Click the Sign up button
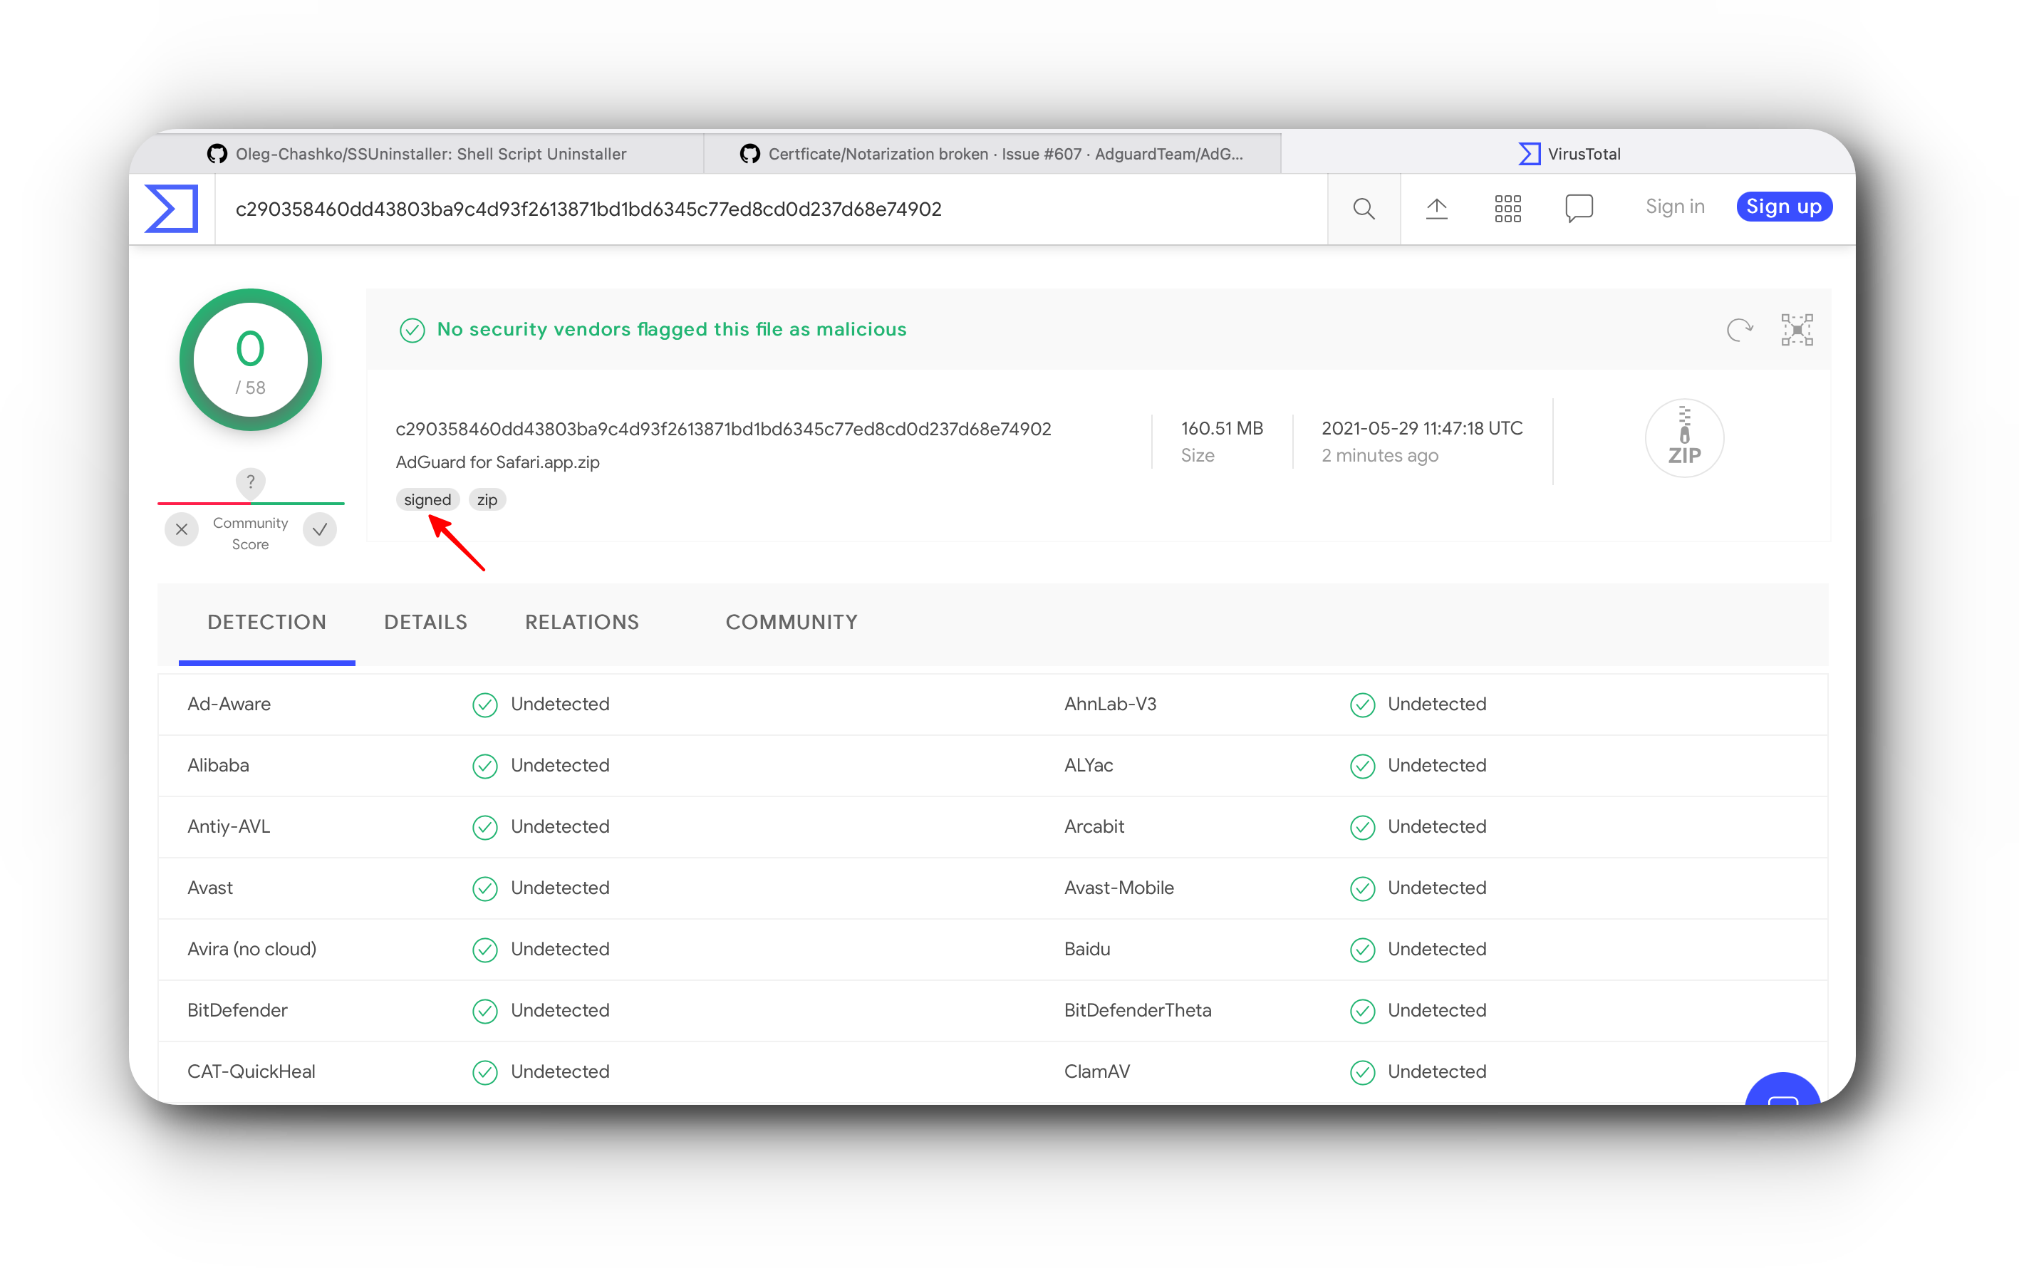2019x1268 pixels. coord(1783,207)
